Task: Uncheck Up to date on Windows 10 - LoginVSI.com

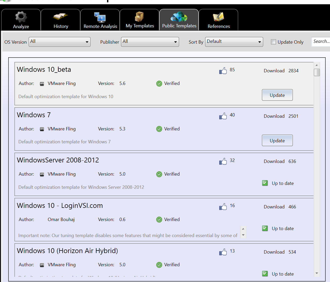Action: (265, 228)
